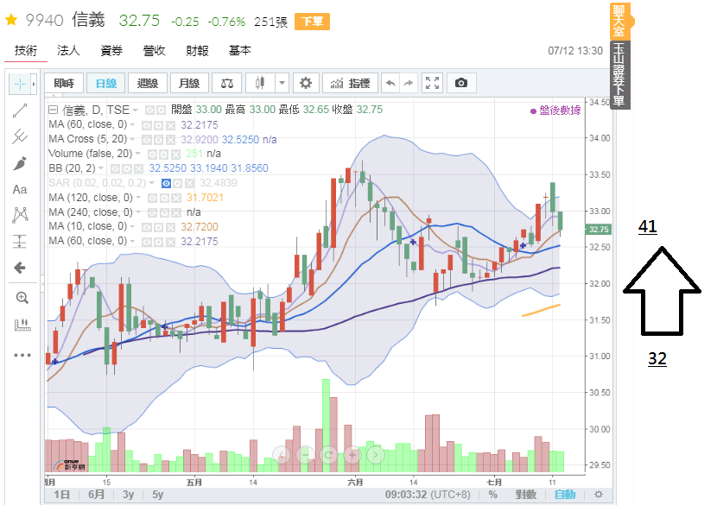Open the bottom-bar axis settings gear

598,494
